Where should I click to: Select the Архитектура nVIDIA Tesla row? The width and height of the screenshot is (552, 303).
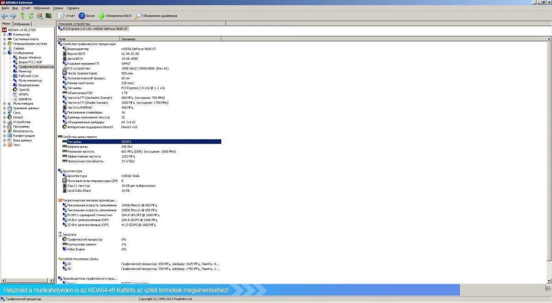139,176
